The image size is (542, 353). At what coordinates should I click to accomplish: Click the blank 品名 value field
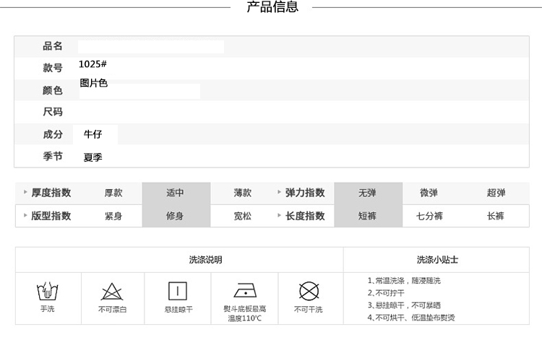pyautogui.click(x=151, y=47)
